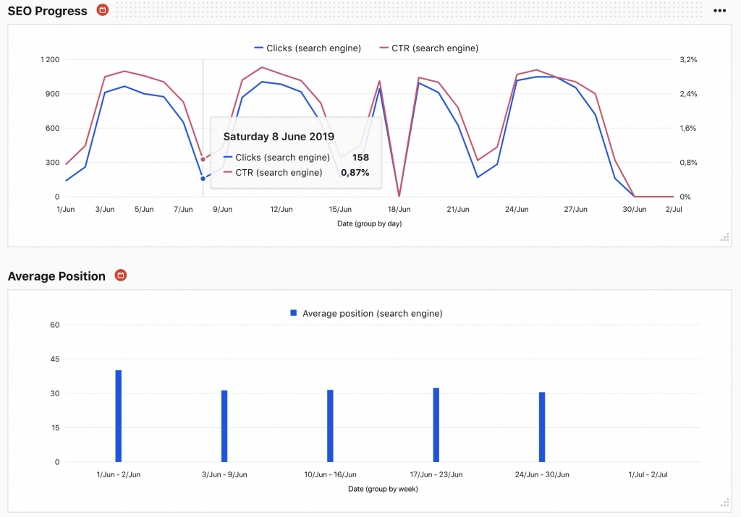Click the blue square legend swatch

point(293,313)
